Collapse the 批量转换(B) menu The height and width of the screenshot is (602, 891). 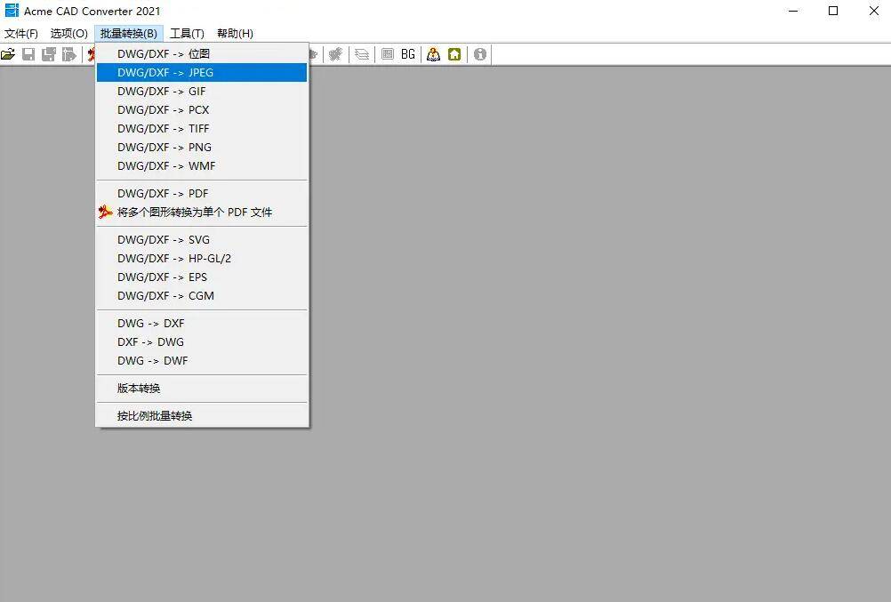pos(129,34)
